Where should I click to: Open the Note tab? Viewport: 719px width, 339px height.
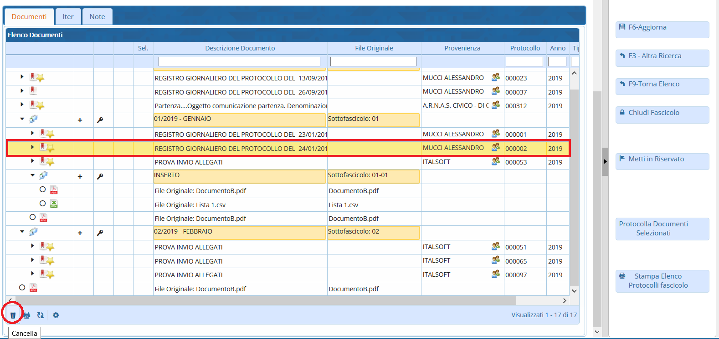[x=97, y=17]
